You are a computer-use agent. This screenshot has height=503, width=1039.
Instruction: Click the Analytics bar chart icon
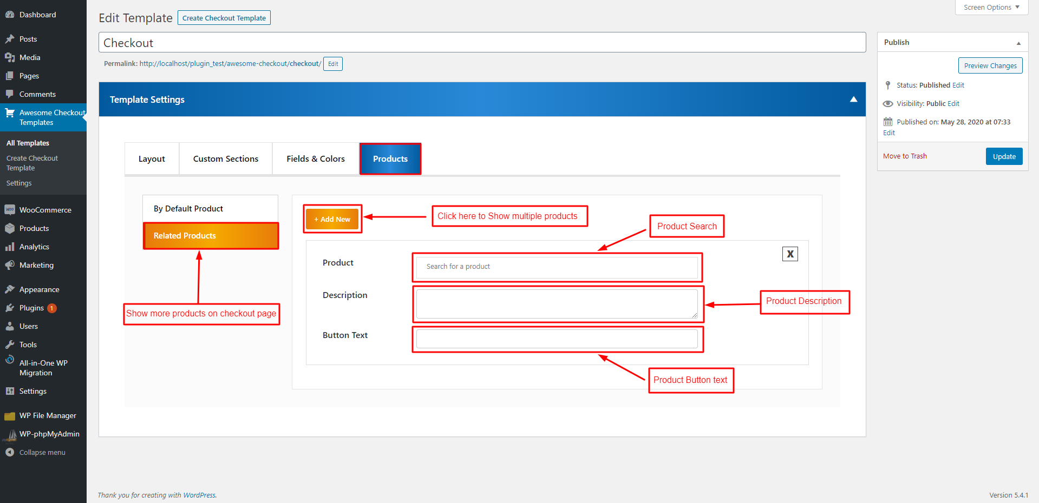pyautogui.click(x=10, y=247)
